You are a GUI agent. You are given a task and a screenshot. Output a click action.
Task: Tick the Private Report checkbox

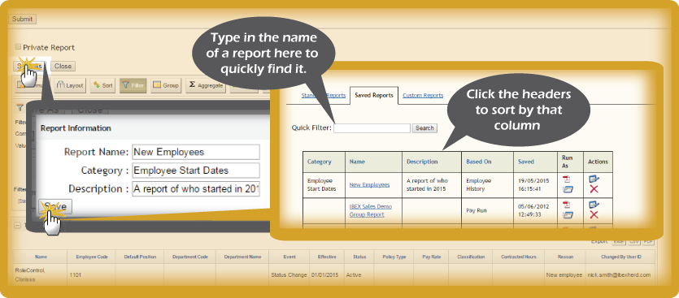coord(18,47)
